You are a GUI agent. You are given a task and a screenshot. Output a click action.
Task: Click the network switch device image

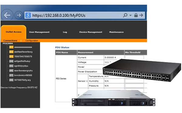coord(142,70)
